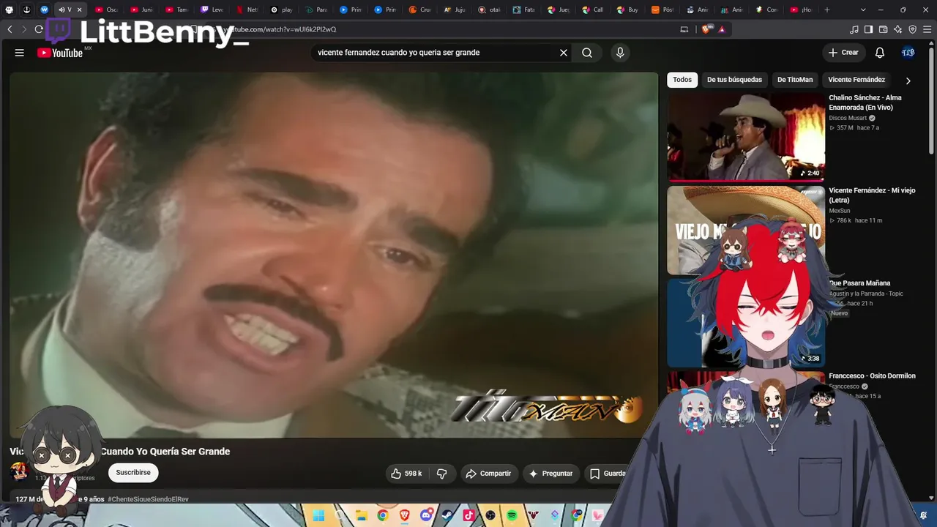Screen dimensions: 937x527
Task: Close the active YouTube tab
Action: [x=79, y=10]
